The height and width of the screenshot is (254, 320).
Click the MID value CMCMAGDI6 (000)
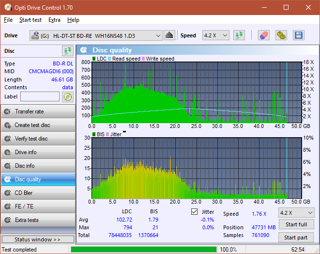click(x=51, y=71)
